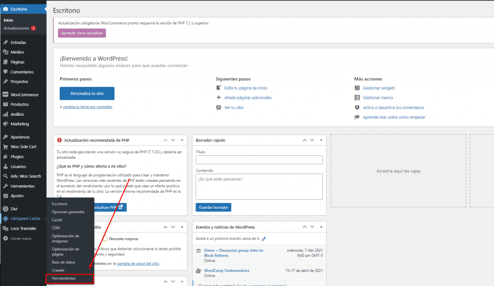The image size is (494, 286).
Task: Click the red PHP warning icon
Action: click(59, 140)
